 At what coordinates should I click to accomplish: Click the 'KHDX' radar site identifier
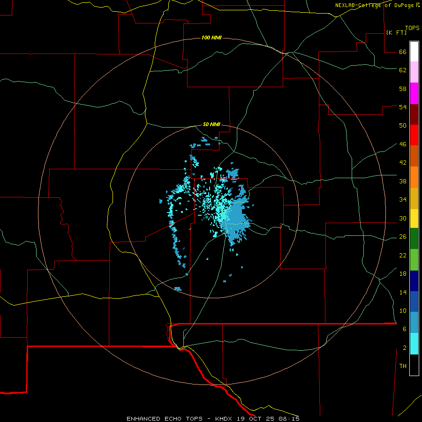[225, 419]
